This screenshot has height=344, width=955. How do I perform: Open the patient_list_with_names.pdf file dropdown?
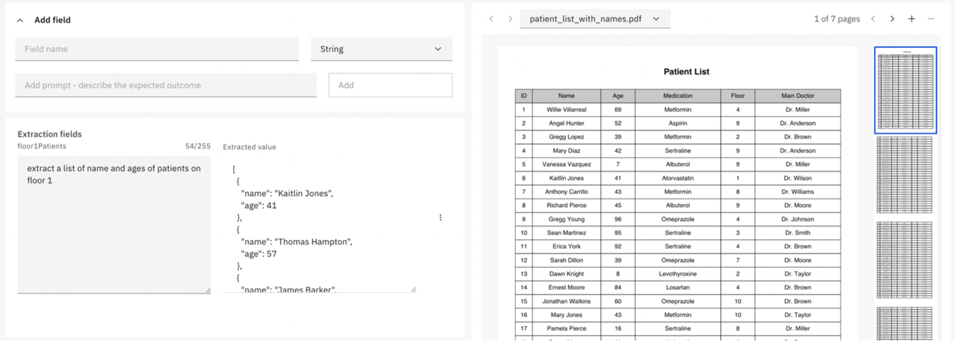point(595,19)
